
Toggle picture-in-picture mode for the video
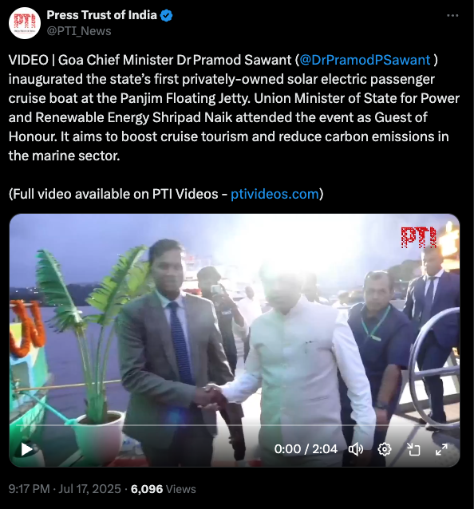tap(413, 450)
